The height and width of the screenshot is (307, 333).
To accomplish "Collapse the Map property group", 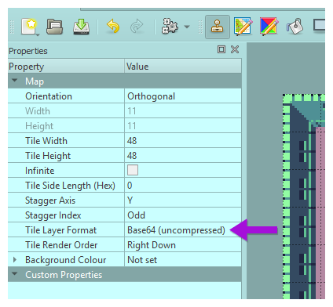I will tap(15, 81).
